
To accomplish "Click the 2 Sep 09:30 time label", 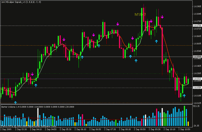I will 154,129.
